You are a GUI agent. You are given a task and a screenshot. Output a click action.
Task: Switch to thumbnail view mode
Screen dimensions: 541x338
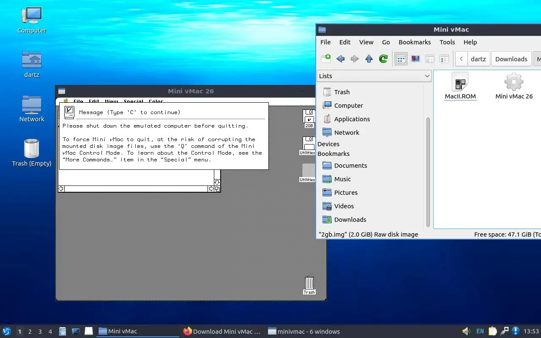415,59
